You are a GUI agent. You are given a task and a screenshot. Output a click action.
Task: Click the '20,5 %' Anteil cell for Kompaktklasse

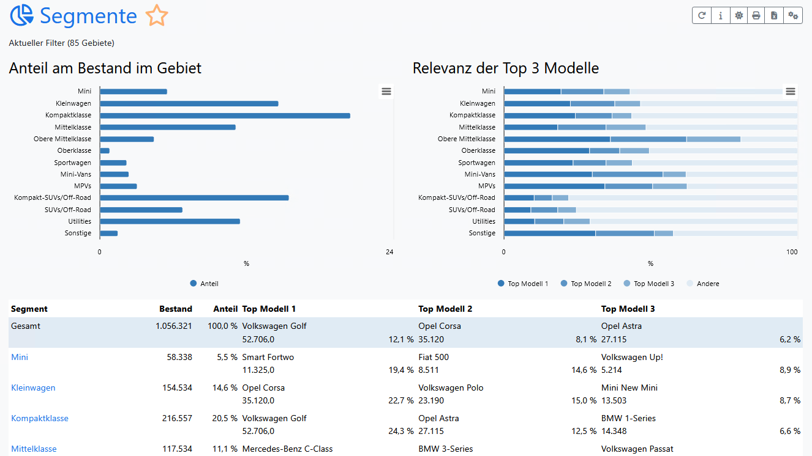click(x=225, y=418)
